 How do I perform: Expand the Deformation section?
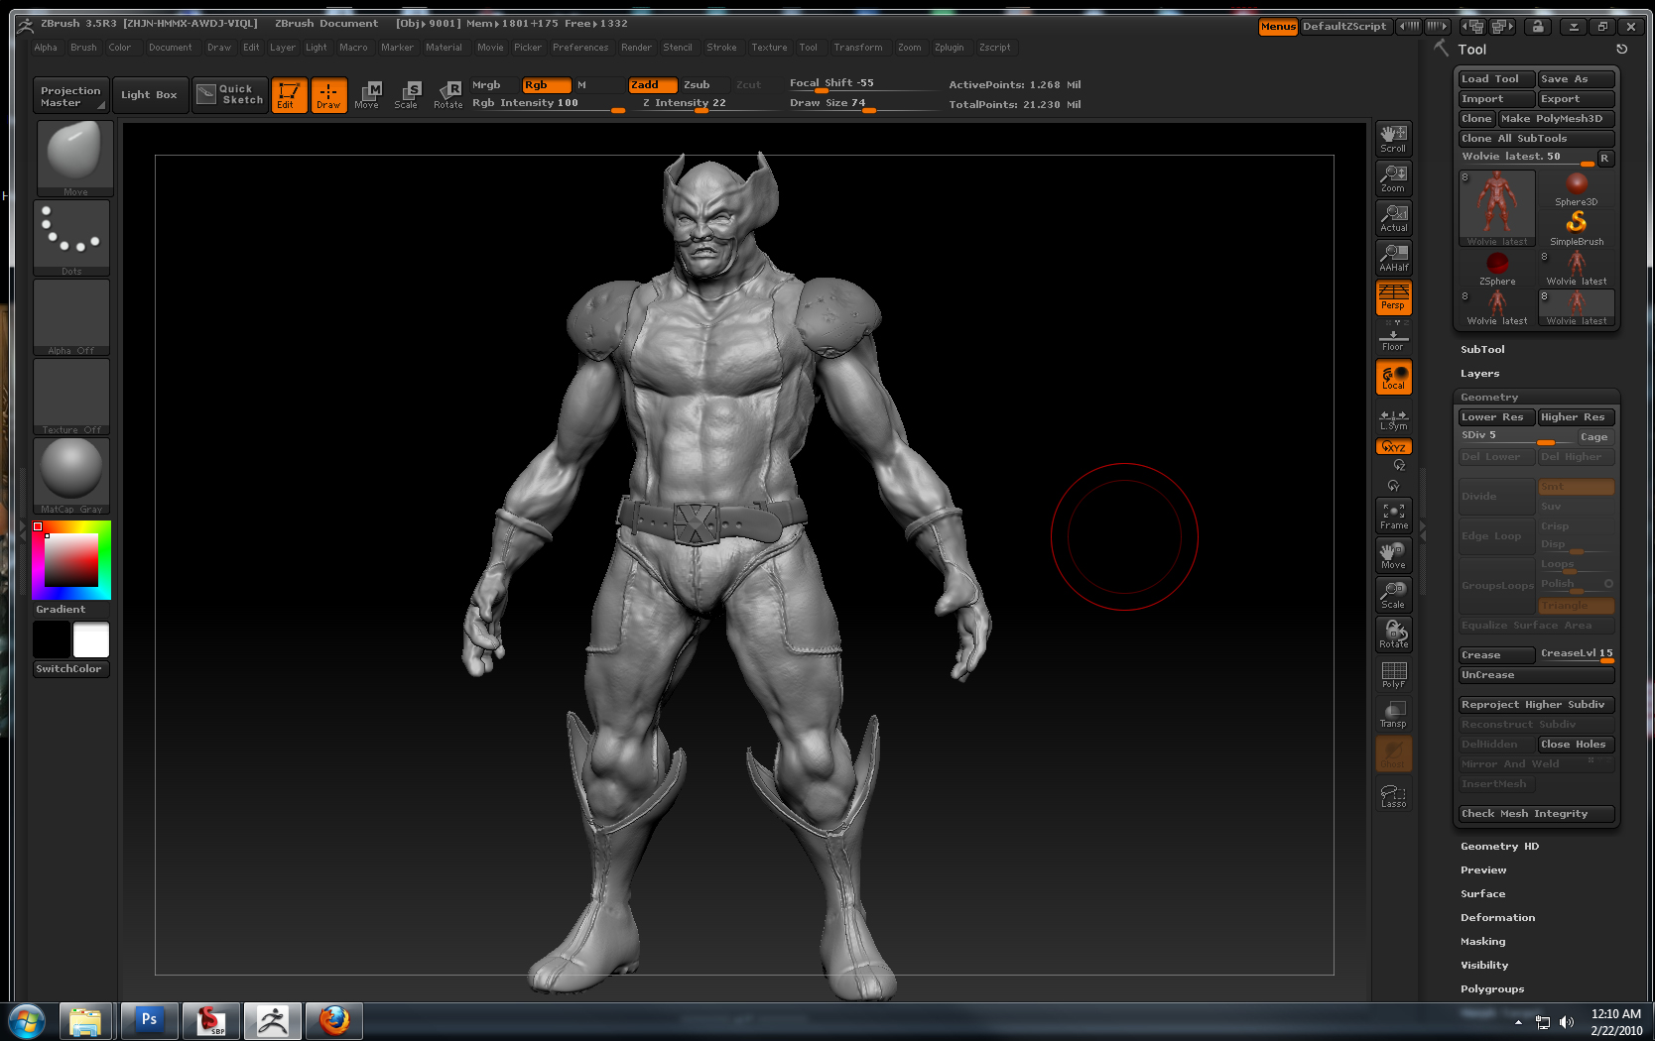click(x=1497, y=918)
